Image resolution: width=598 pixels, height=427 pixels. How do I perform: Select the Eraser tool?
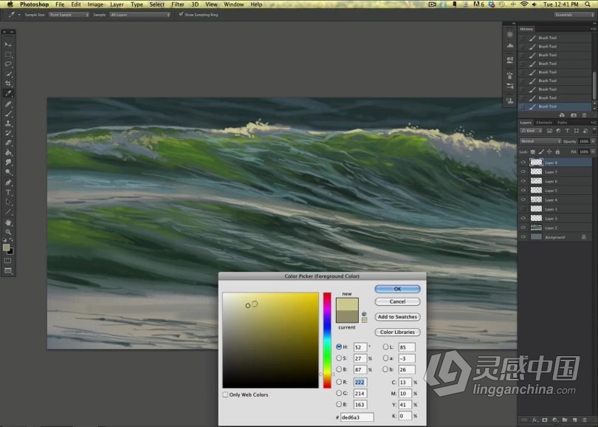pos(8,143)
